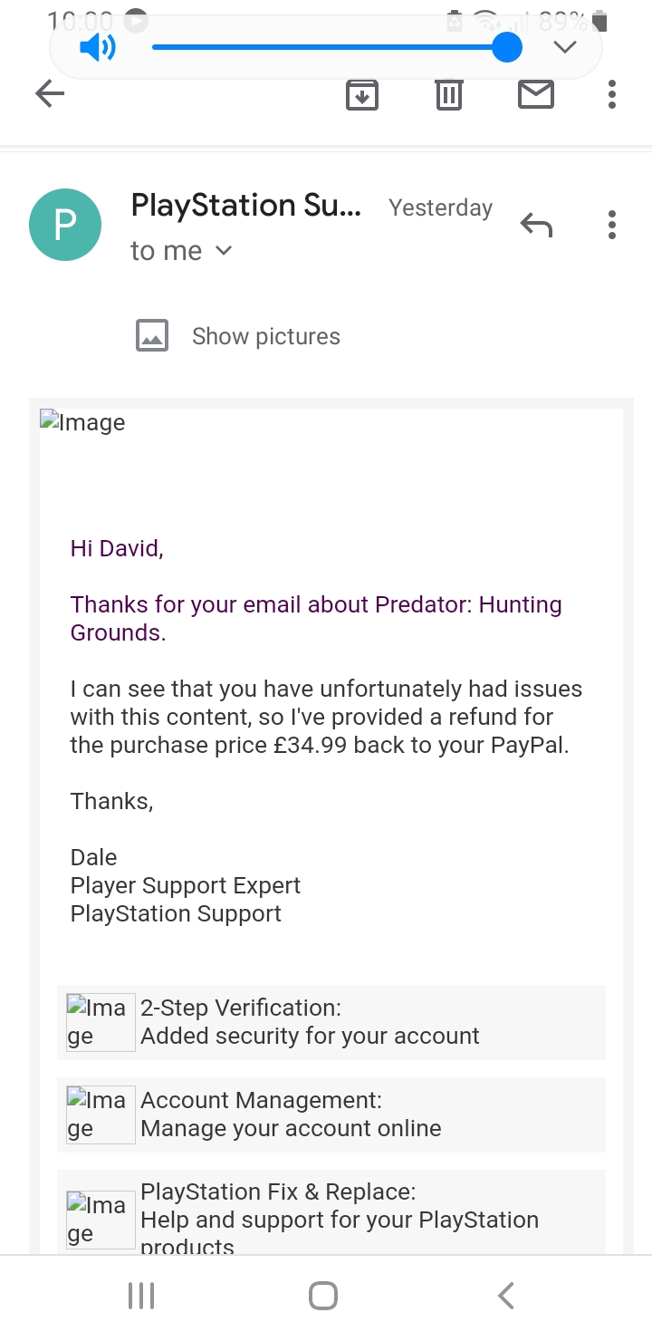Image resolution: width=652 pixels, height=1341 pixels.
Task: Open message options three-dot menu
Action: click(x=612, y=225)
